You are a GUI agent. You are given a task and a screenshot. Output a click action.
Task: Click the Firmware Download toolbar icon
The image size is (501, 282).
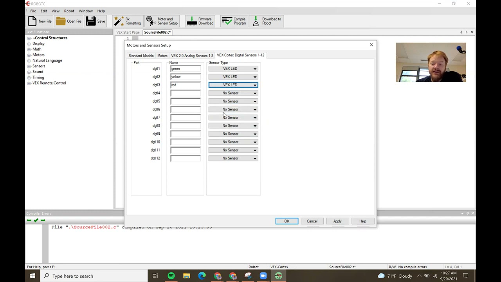pyautogui.click(x=200, y=21)
